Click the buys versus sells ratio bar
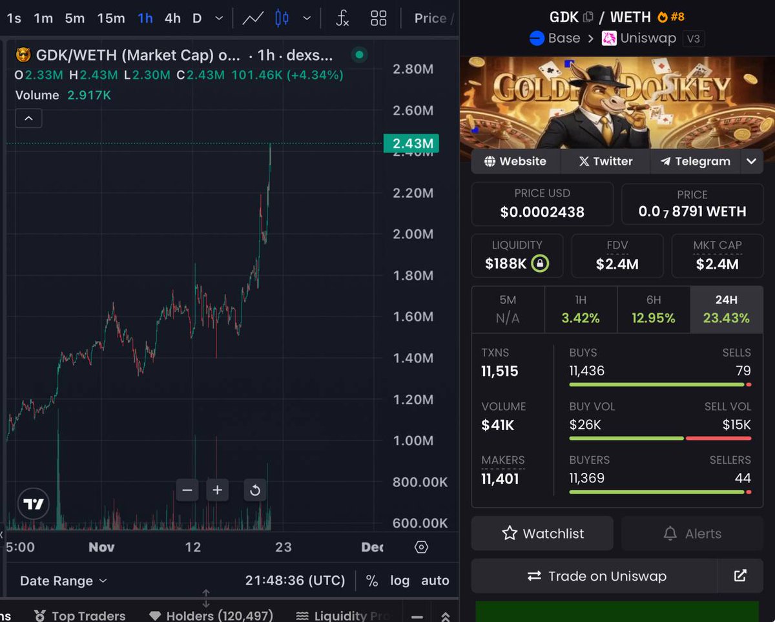The width and height of the screenshot is (775, 622). [x=660, y=385]
